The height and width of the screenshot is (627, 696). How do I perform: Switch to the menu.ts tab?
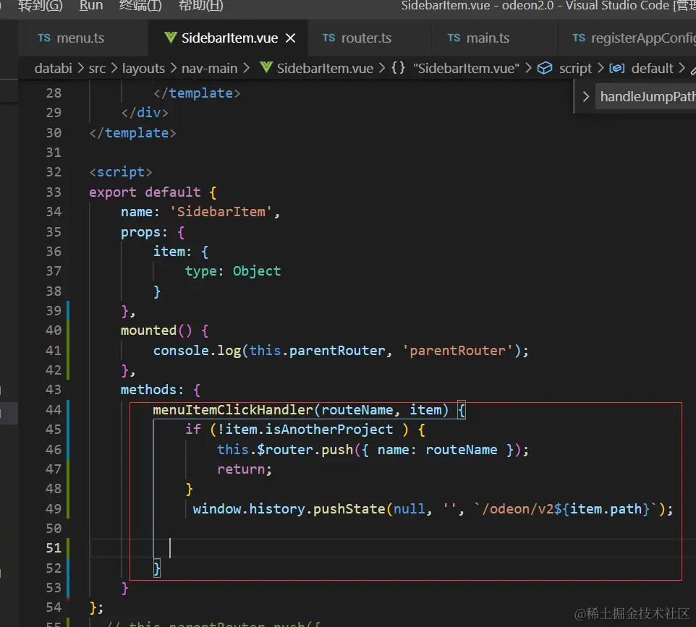tap(80, 38)
